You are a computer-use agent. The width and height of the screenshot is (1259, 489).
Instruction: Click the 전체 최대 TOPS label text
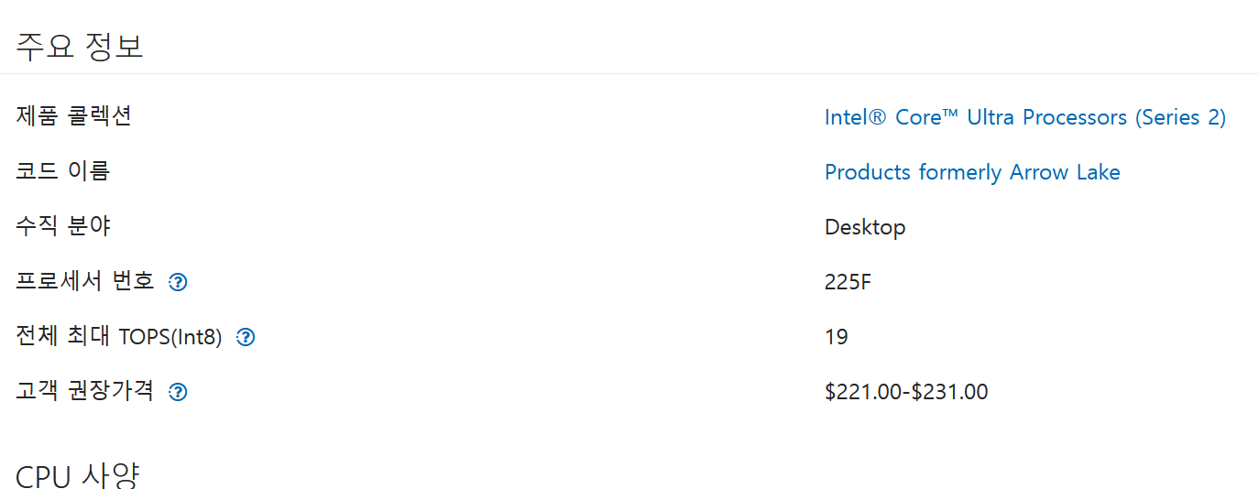[119, 336]
